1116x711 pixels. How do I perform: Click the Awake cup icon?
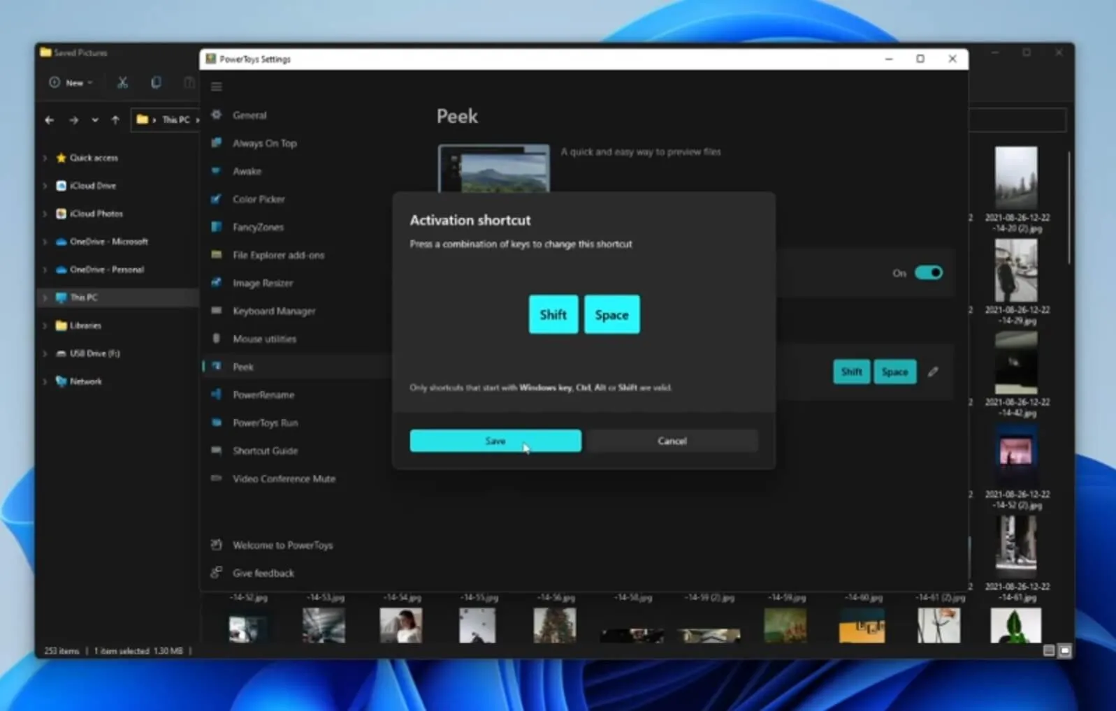(x=217, y=170)
